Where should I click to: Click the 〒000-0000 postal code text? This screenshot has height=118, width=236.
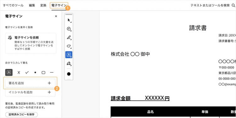click(x=226, y=67)
